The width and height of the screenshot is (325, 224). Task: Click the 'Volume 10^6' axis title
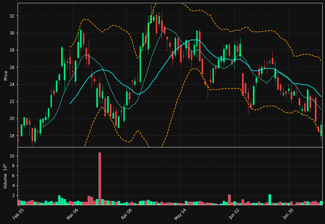tap(5, 176)
